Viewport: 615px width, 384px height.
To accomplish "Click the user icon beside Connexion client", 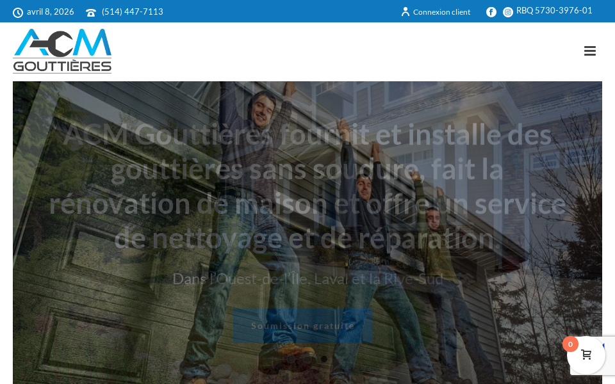I will pos(405,12).
